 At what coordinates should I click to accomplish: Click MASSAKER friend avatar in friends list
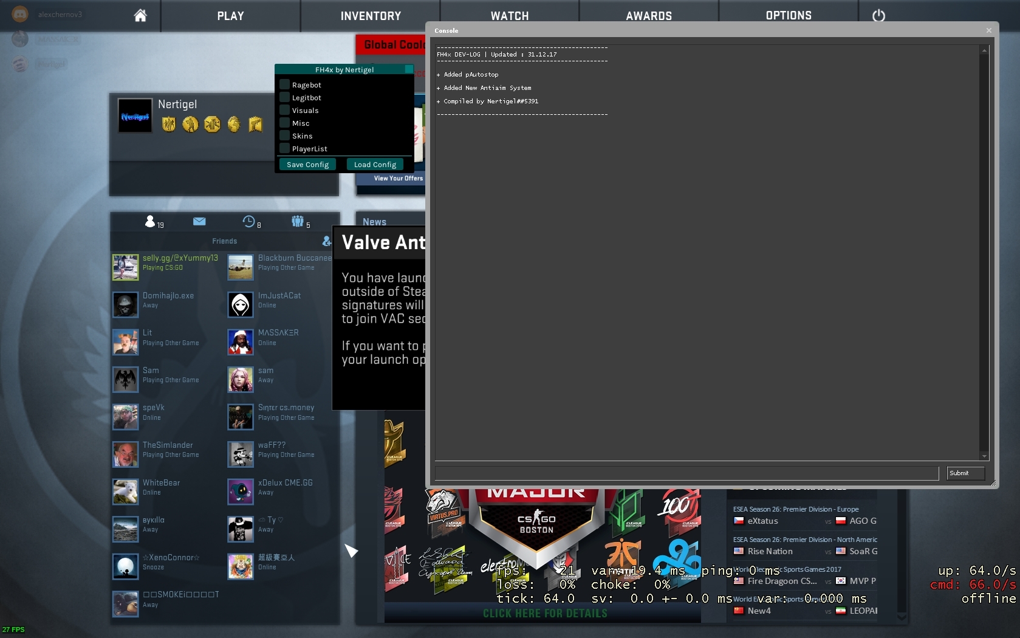coord(241,342)
